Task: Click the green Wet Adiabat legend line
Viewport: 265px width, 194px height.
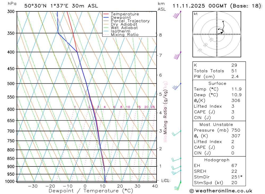Action: click(106, 28)
